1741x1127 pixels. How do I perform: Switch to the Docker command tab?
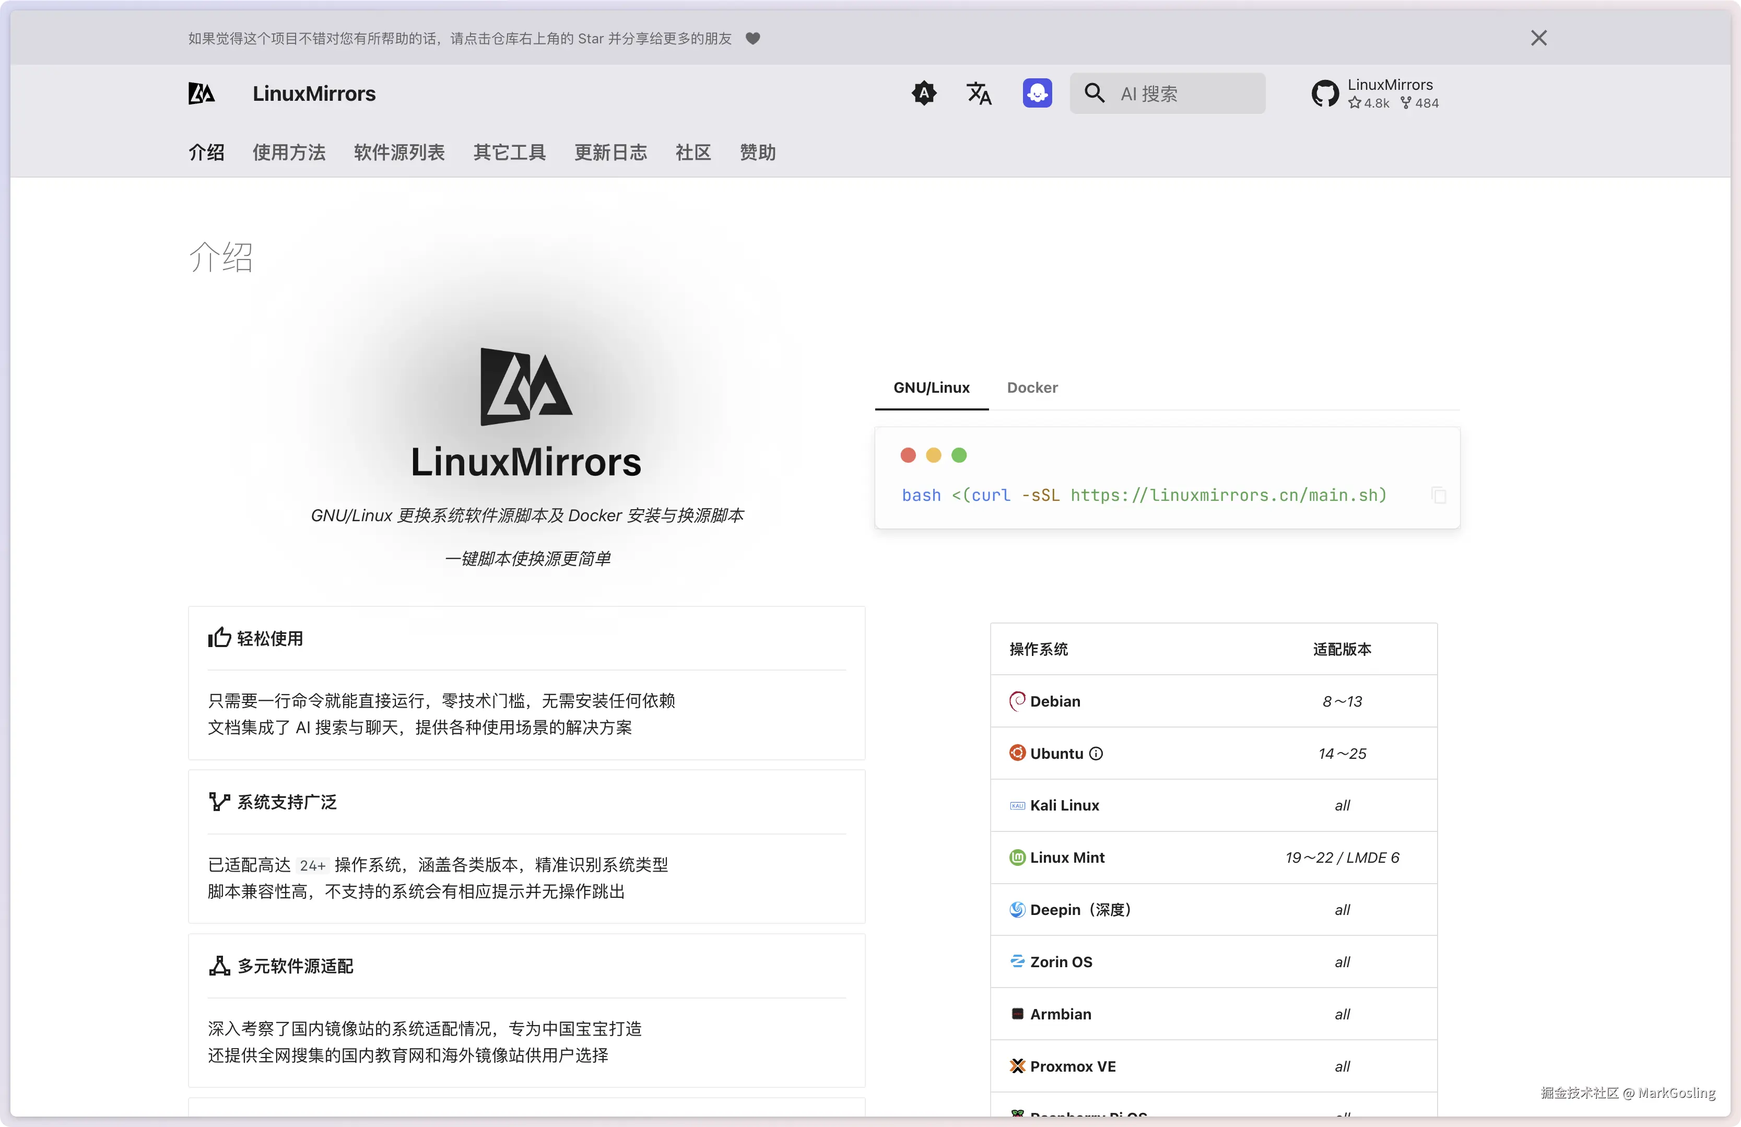tap(1031, 388)
